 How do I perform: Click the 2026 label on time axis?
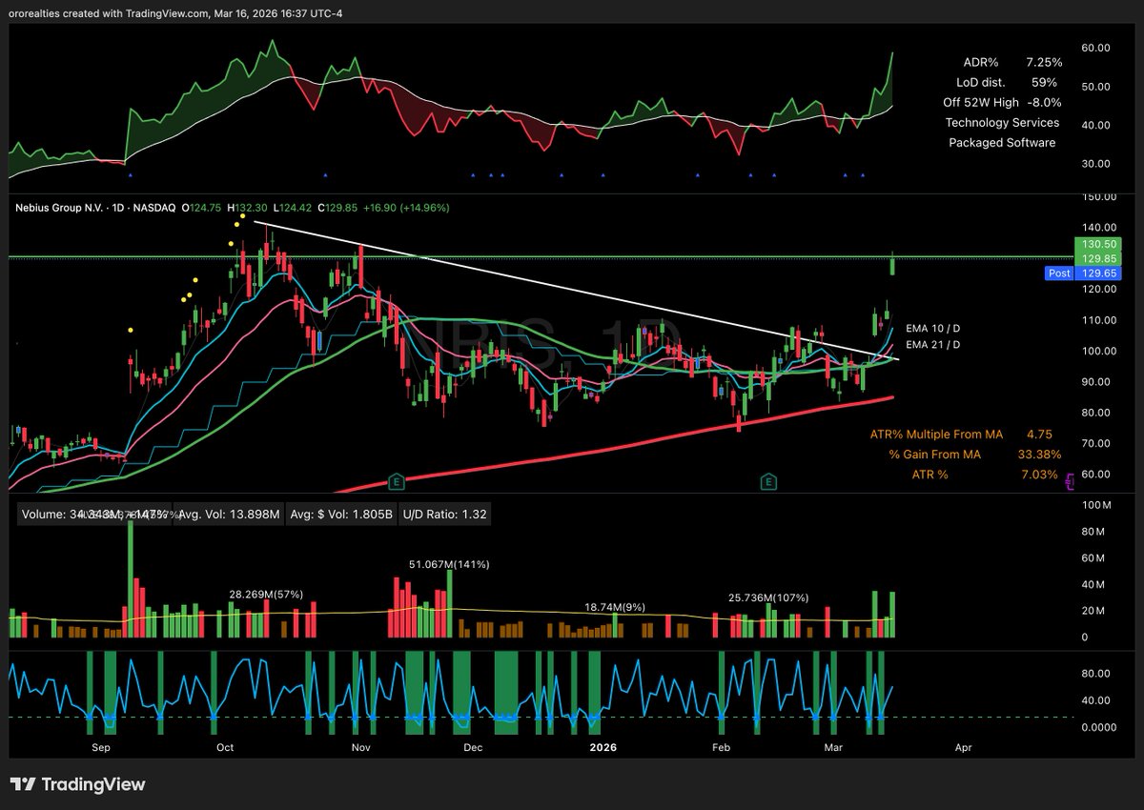click(603, 748)
